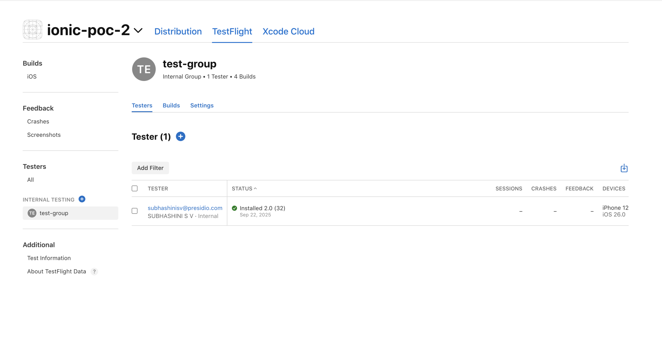The width and height of the screenshot is (662, 339).
Task: Reverse sorting with the STATUS caret
Action: (256, 188)
